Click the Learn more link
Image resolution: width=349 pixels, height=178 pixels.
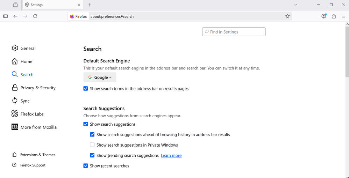pyautogui.click(x=171, y=156)
